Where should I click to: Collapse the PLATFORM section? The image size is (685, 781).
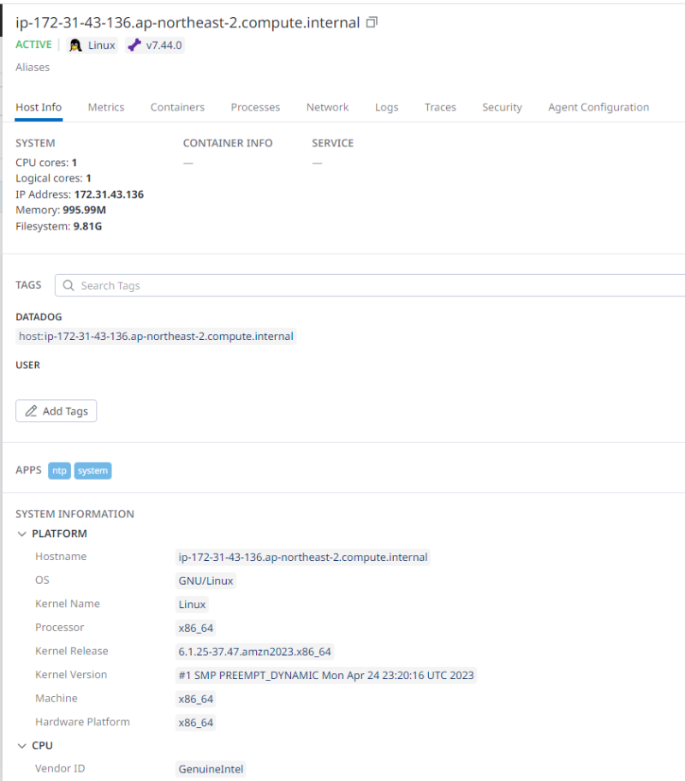coord(22,534)
